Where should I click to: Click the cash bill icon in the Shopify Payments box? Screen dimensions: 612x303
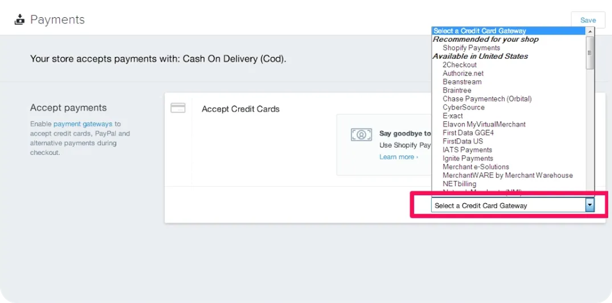(x=361, y=134)
